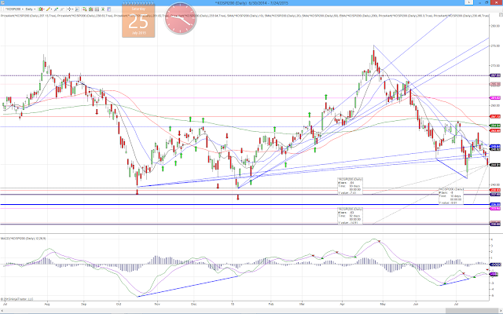Click the Nov label on time axis
This screenshot has height=314, width=503.
(x=157, y=302)
